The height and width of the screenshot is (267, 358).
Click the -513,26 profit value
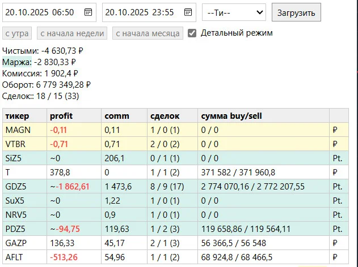point(64,257)
